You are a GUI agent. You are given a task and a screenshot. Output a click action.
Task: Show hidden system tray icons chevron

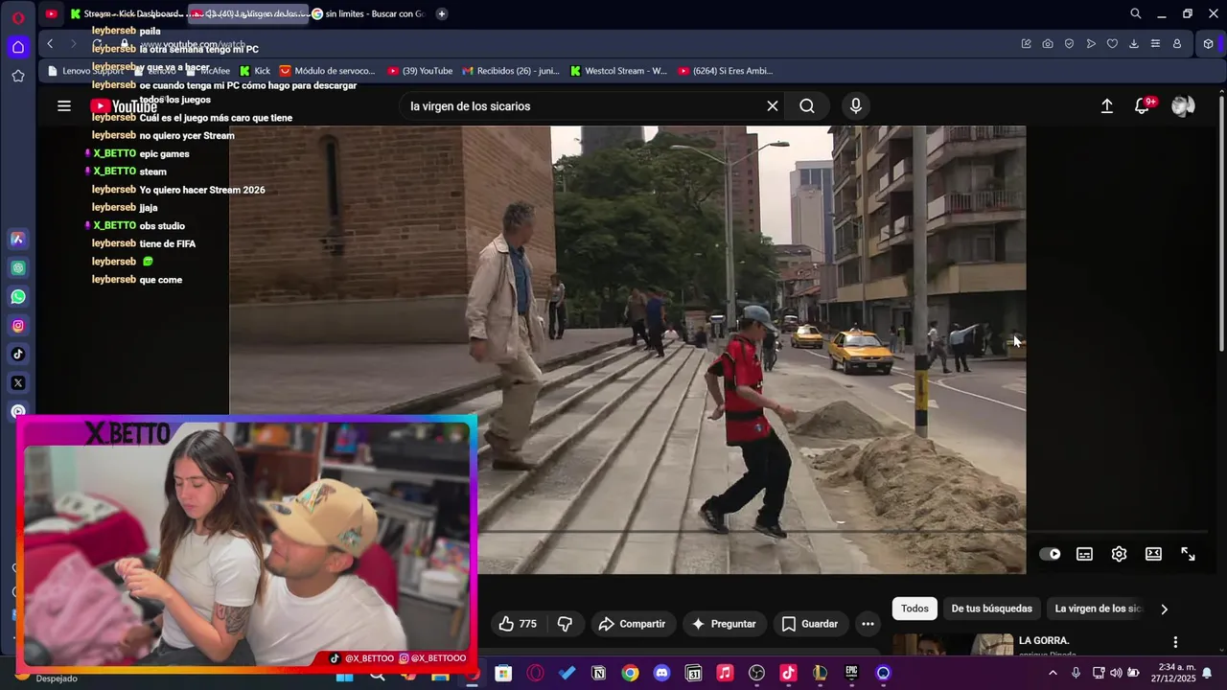point(1053,673)
